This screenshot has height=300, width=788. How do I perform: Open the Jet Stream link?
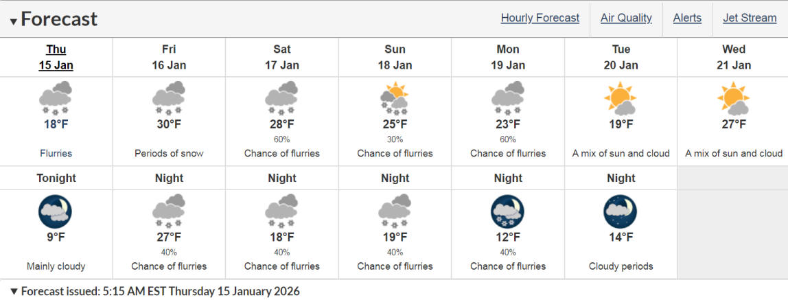(x=750, y=18)
